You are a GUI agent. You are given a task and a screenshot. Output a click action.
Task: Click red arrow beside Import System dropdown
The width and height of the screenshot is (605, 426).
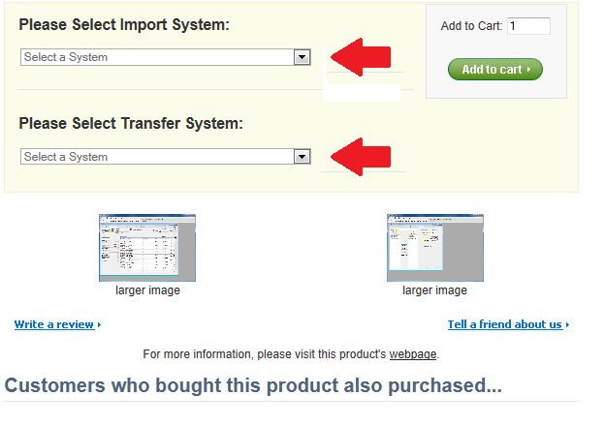[x=361, y=57]
